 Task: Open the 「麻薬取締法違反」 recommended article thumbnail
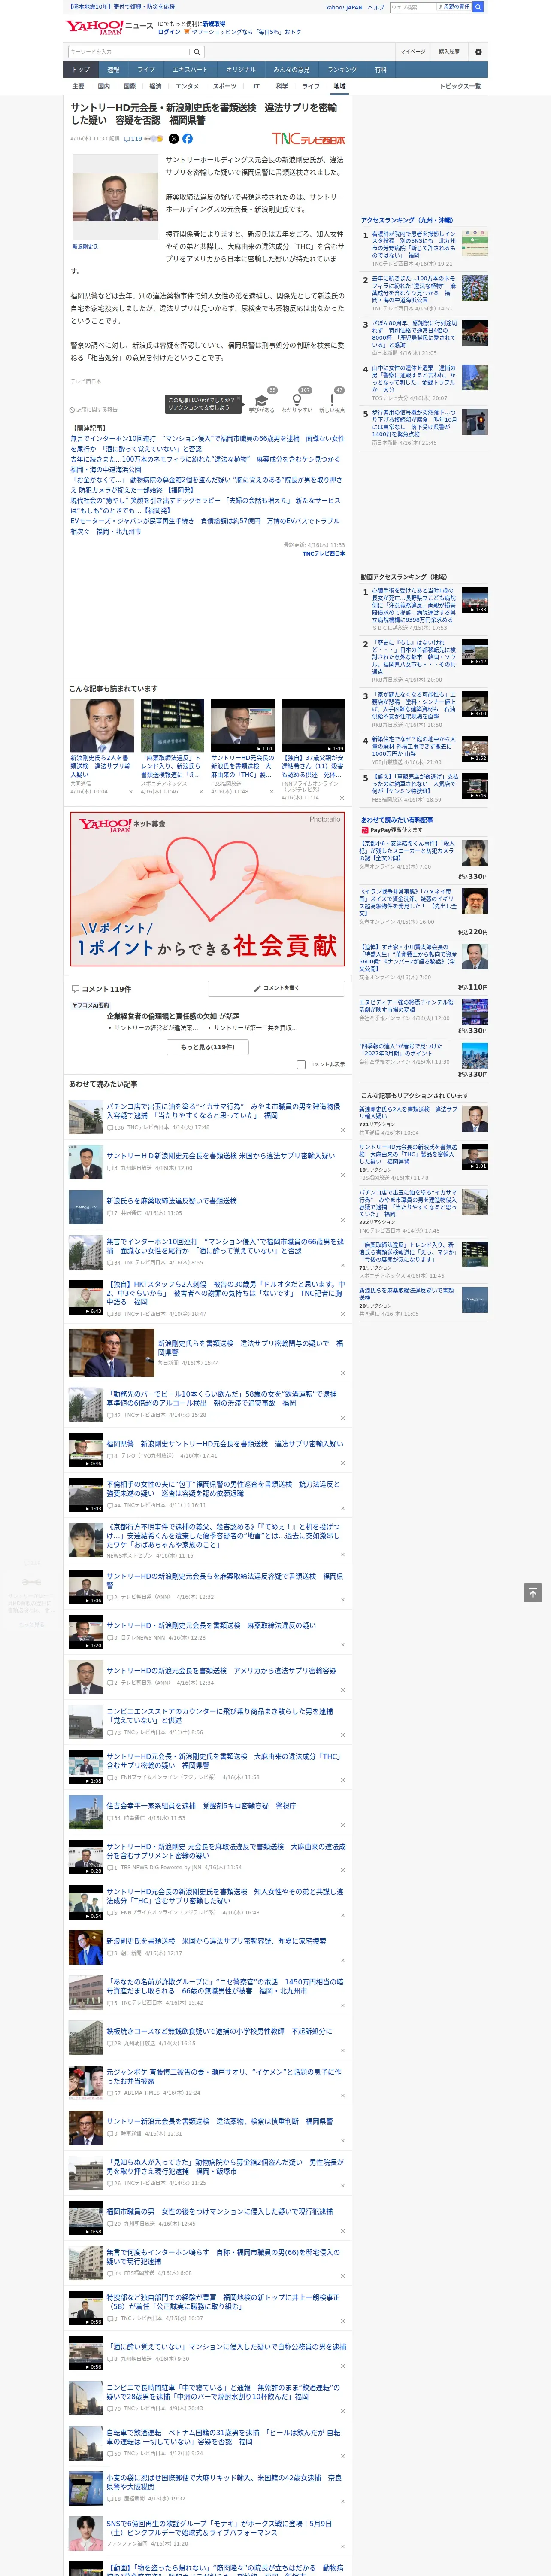click(x=172, y=726)
